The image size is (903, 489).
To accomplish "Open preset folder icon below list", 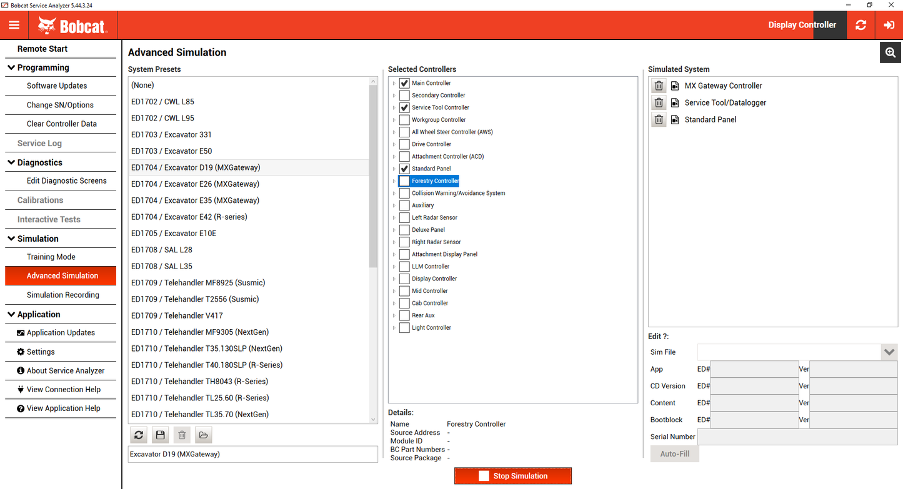I will coord(203,435).
